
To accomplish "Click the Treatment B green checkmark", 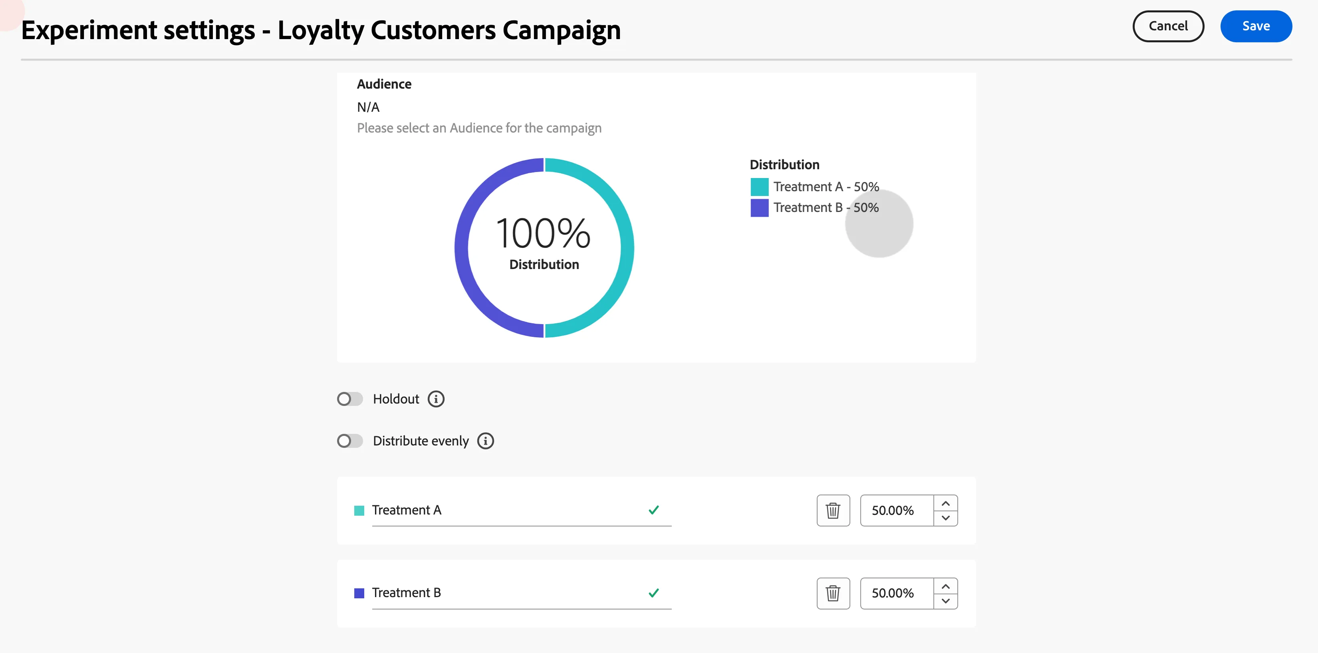I will (653, 593).
